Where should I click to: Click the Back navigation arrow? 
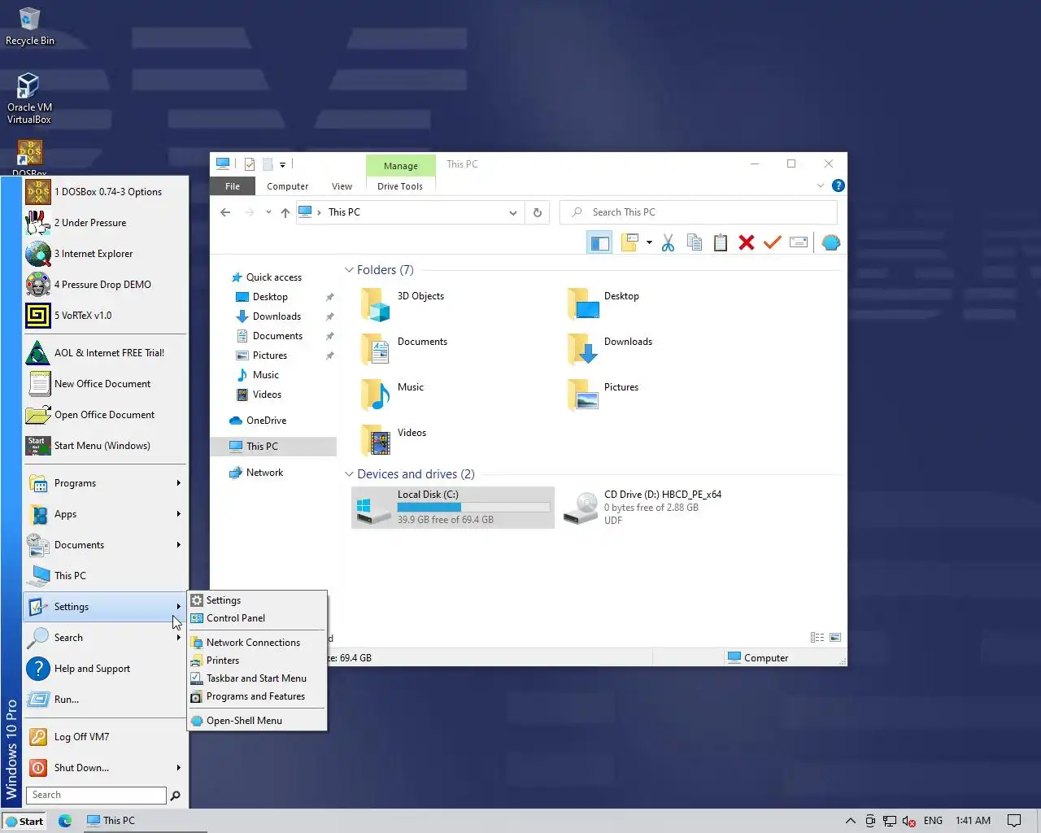[225, 212]
